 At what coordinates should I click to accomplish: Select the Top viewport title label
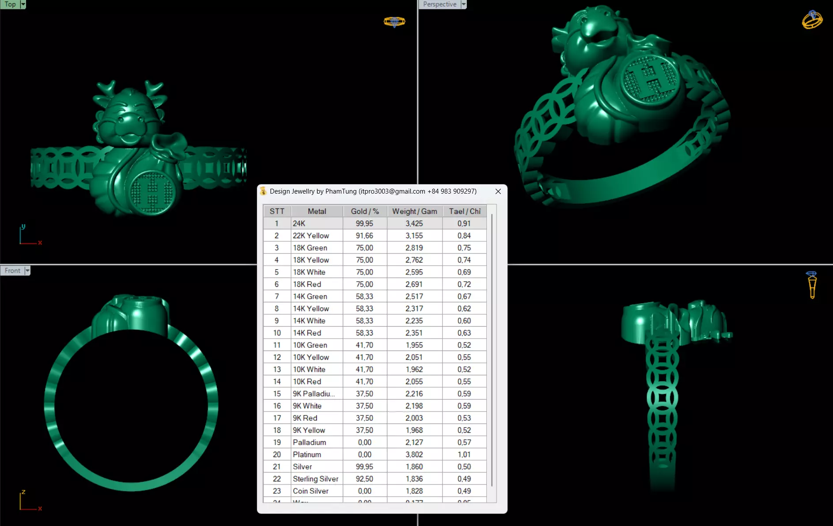point(10,4)
